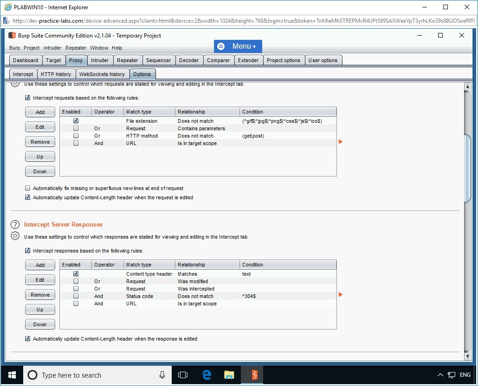Open Burp Suite from the taskbar
Image resolution: width=478 pixels, height=386 pixels.
pyautogui.click(x=252, y=375)
